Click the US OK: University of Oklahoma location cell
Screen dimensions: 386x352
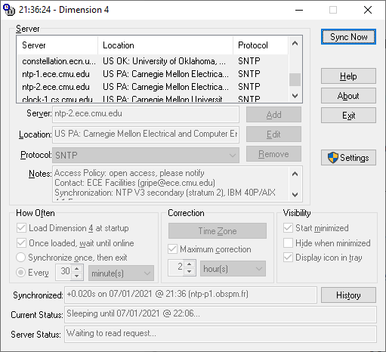(x=164, y=61)
